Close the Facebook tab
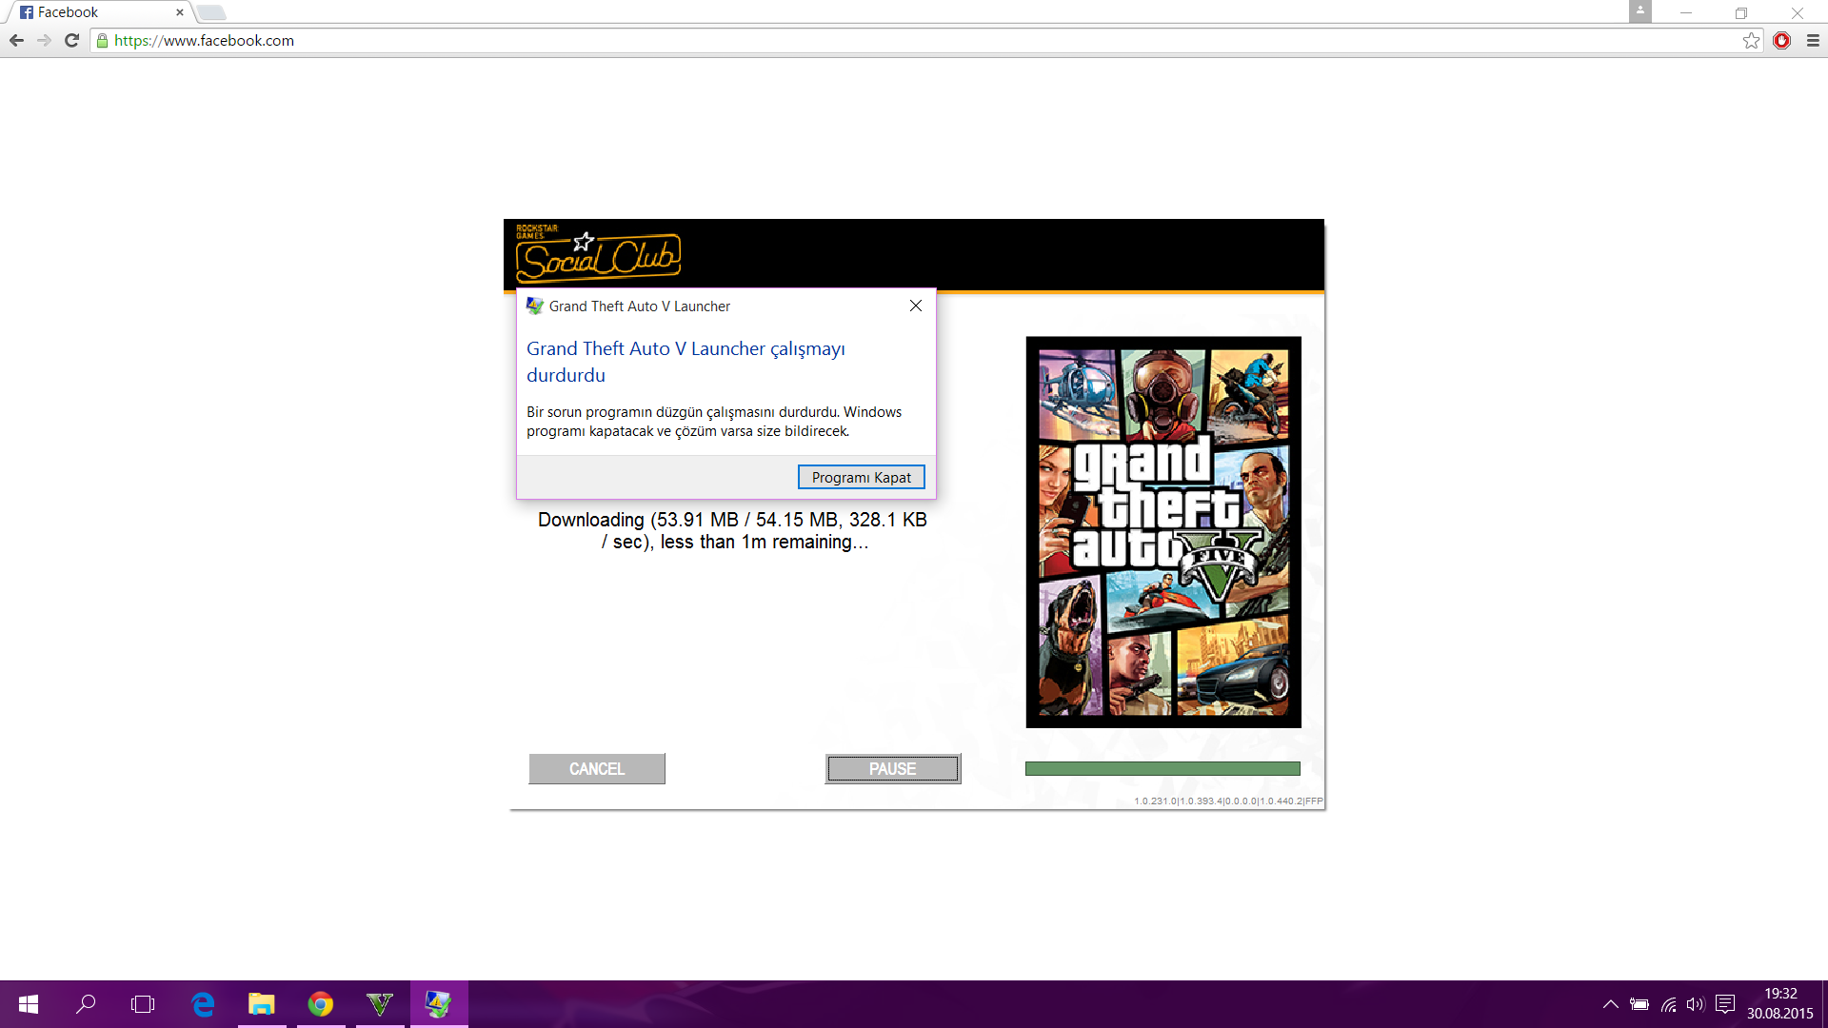Viewport: 1828px width, 1028px height. 179,12
